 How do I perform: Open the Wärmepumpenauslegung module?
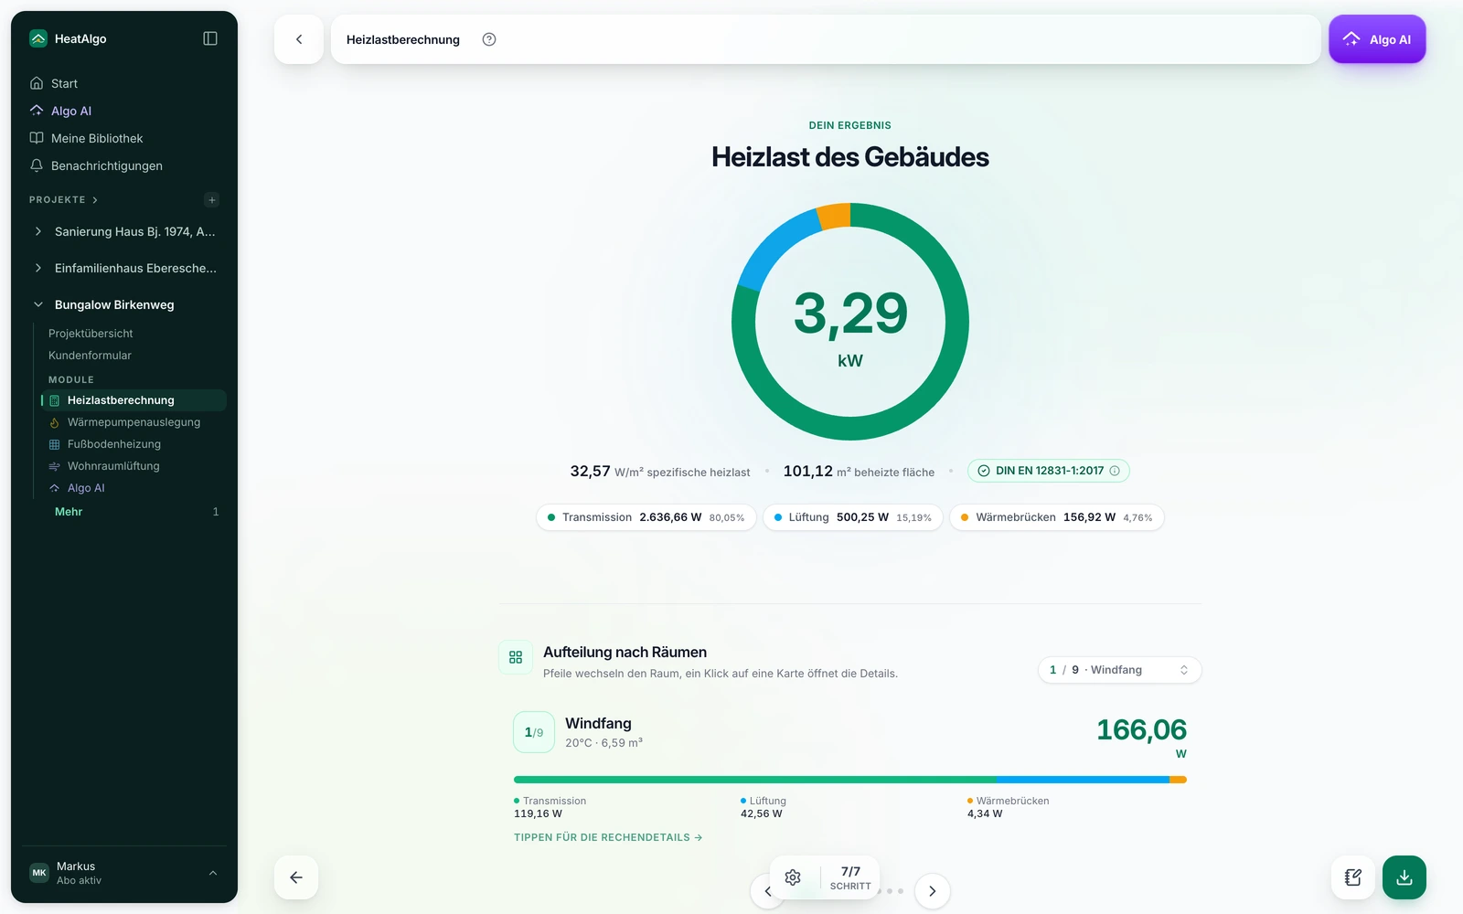coord(133,422)
